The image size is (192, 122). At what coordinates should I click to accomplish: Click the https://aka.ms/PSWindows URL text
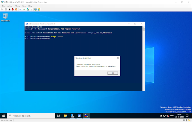tap(100, 33)
